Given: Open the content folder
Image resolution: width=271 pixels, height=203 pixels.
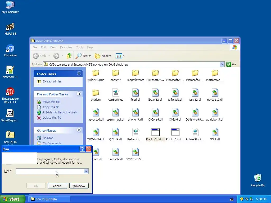Looking at the screenshot, I should coord(116,75).
